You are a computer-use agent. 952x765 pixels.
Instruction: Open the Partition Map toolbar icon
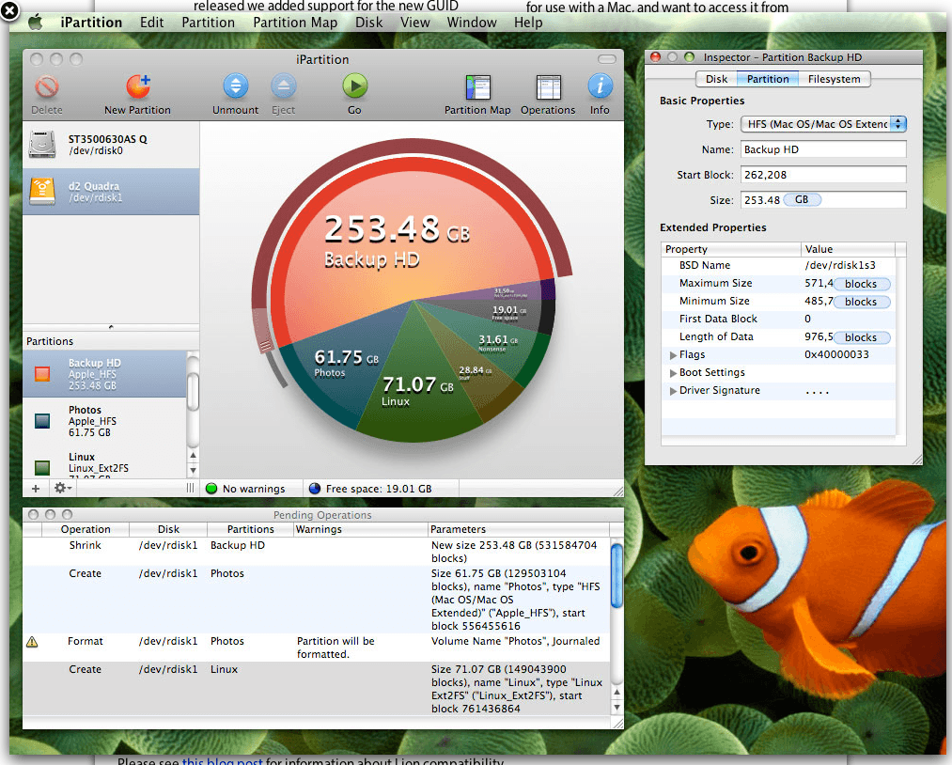tap(477, 87)
